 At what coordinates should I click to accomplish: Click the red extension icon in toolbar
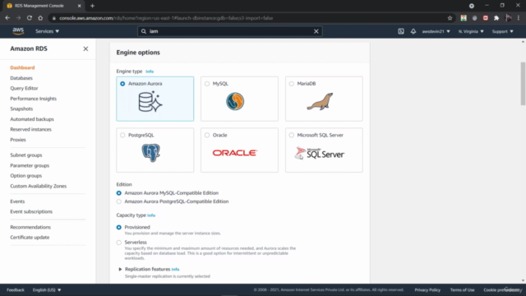point(486,18)
